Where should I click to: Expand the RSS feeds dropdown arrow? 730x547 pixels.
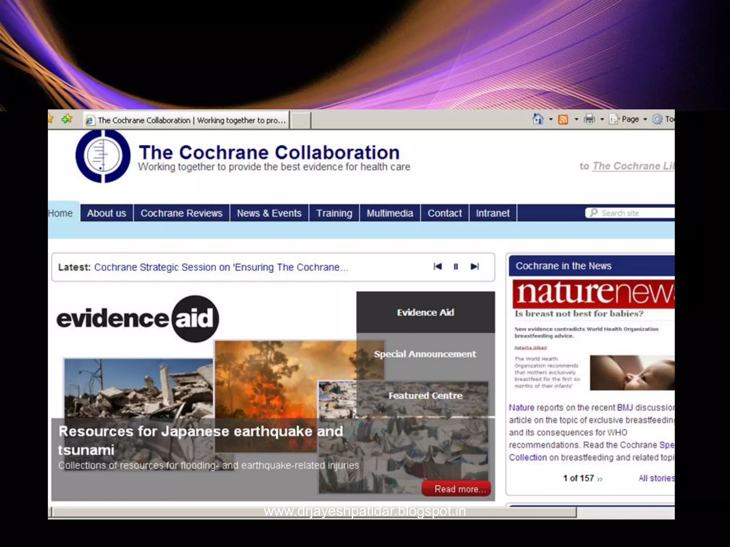point(576,119)
